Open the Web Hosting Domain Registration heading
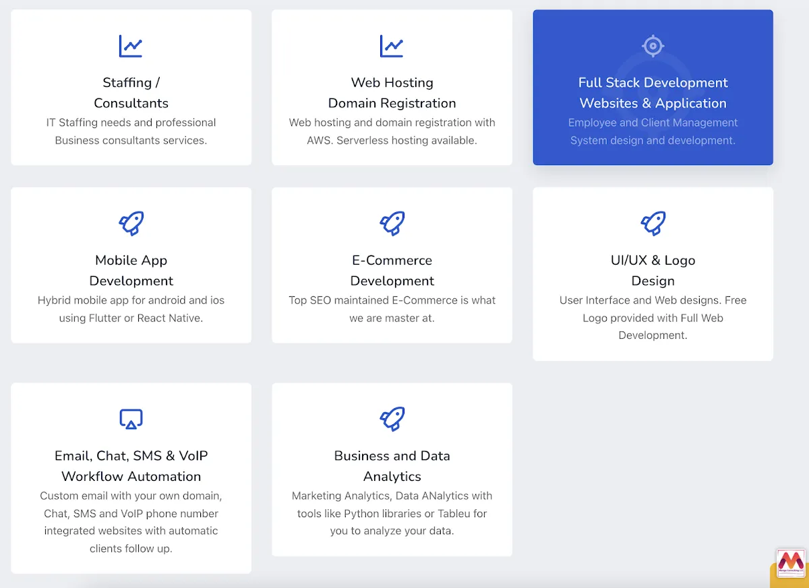 [x=392, y=93]
